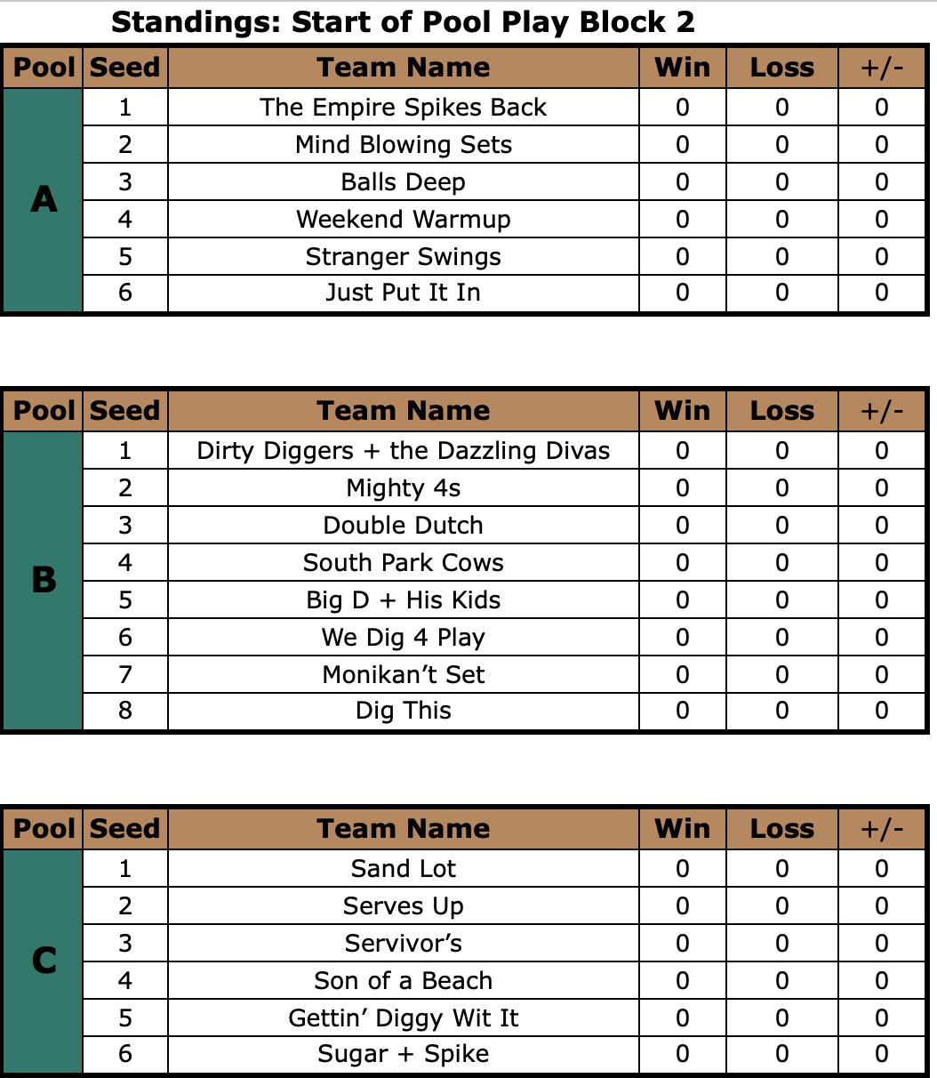
Task: Click the +/- value for 'Son of a Beach'
Action: tap(882, 981)
